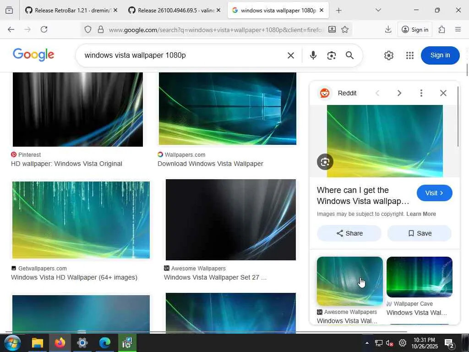
Task: Submit search with magnifier icon
Action: [x=349, y=55]
